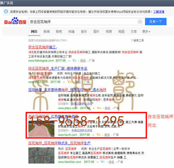Image resolution: width=174 pixels, height=168 pixels.
Task: Click V3 badge after www.pldys.com 2017-08 under 河北压花地坪
Action: (69, 82)
